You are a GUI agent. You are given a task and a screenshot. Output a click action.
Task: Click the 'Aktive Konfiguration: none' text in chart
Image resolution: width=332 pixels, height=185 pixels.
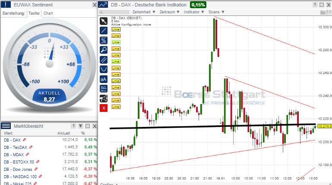[x=131, y=25]
